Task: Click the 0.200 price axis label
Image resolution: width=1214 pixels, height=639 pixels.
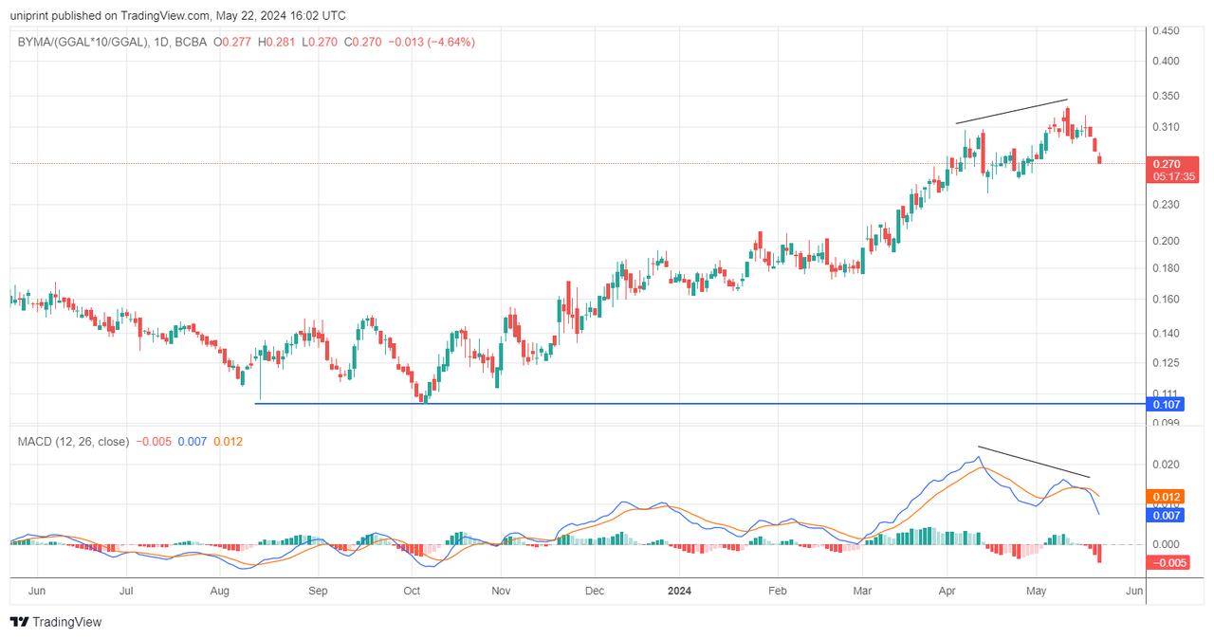Action: (1166, 241)
